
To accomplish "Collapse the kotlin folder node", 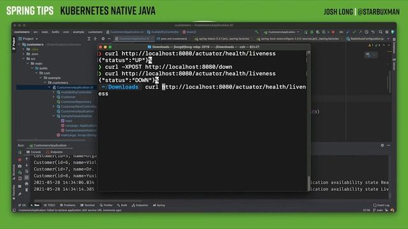I will 32,68.
